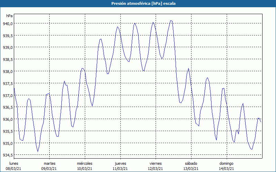Click the 'lunes' day label
276x172 pixels.
tap(14, 163)
